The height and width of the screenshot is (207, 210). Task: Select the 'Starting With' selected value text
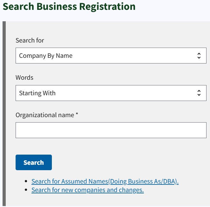coord(37,93)
